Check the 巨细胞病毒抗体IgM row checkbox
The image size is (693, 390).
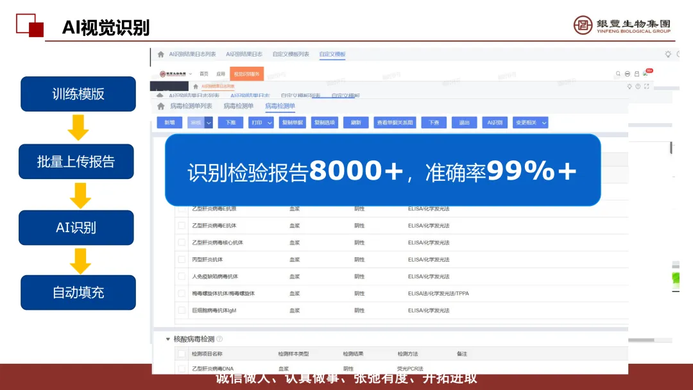click(182, 310)
